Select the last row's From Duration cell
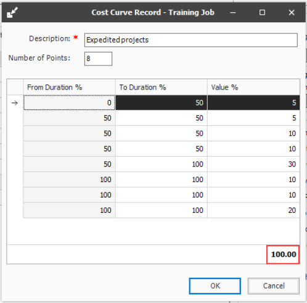307x303 pixels. pos(69,210)
